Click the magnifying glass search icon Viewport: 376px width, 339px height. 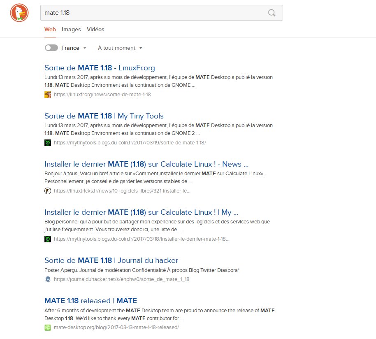(x=272, y=13)
